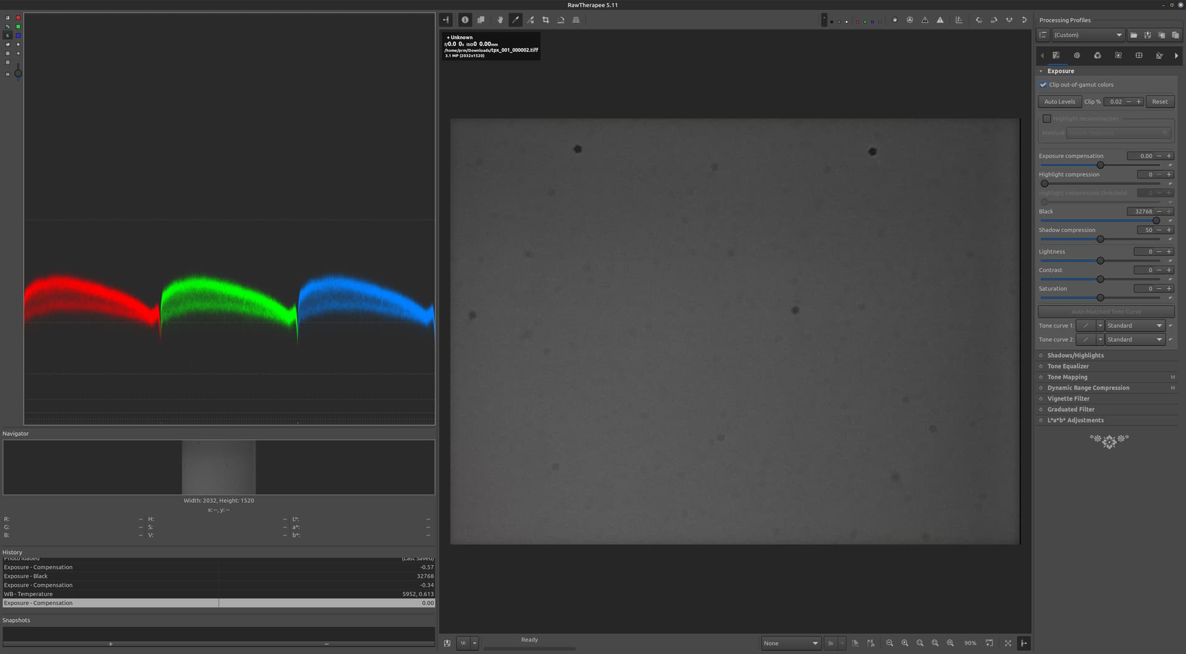The width and height of the screenshot is (1186, 654).
Task: Rotate image left icon
Action: (x=979, y=20)
